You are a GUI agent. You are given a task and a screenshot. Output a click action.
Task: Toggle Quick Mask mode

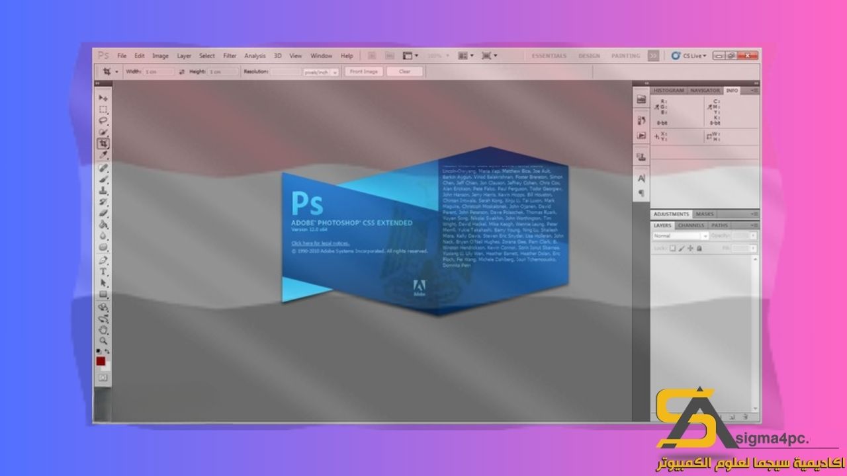coord(103,377)
